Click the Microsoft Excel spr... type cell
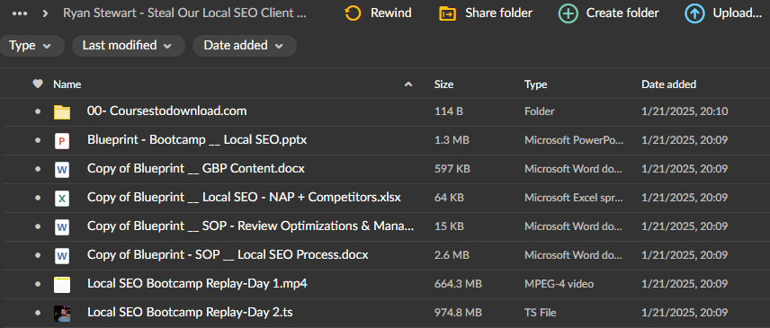The image size is (770, 328). pyautogui.click(x=574, y=198)
